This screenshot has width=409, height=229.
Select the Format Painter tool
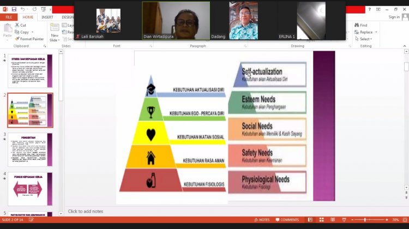(x=30, y=39)
